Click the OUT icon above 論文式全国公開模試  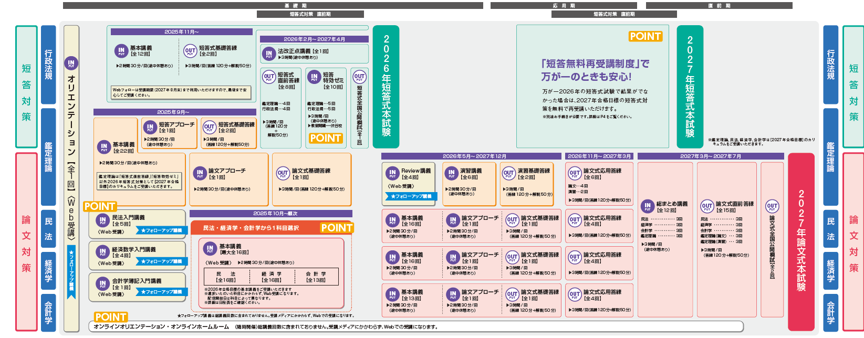point(772,206)
